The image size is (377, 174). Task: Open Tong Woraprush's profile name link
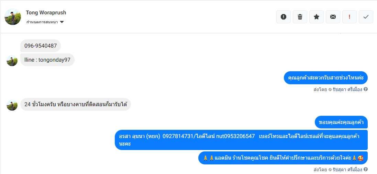[46, 13]
